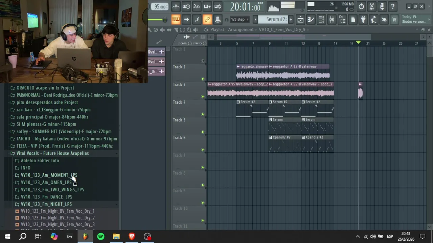The image size is (433, 243).
Task: Mute Track 6 with its green LED
Action: click(203, 150)
